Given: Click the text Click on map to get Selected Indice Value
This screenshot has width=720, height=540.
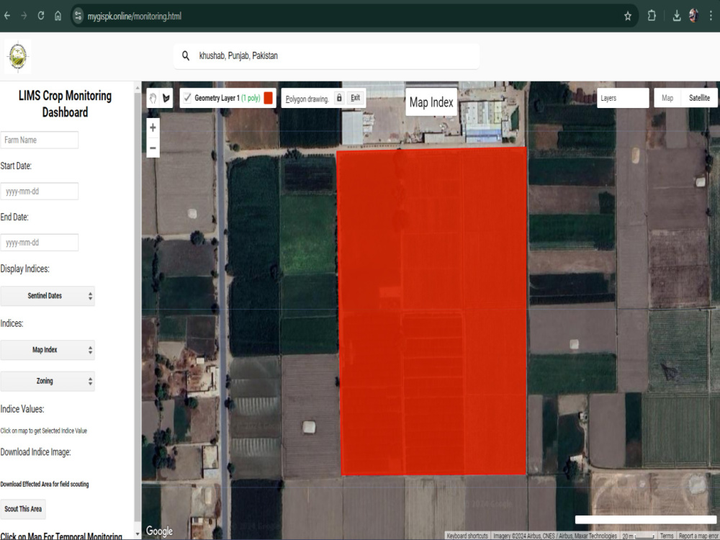Looking at the screenshot, I should pyautogui.click(x=44, y=431).
